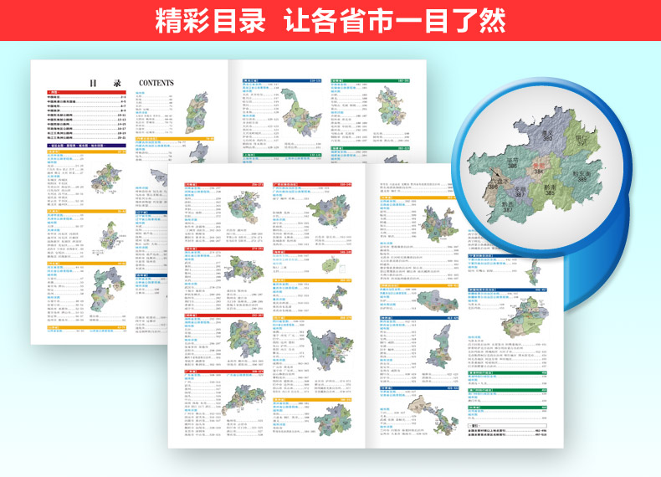
Task: Click the Anhui province map thumbnail
Action: (x=390, y=105)
